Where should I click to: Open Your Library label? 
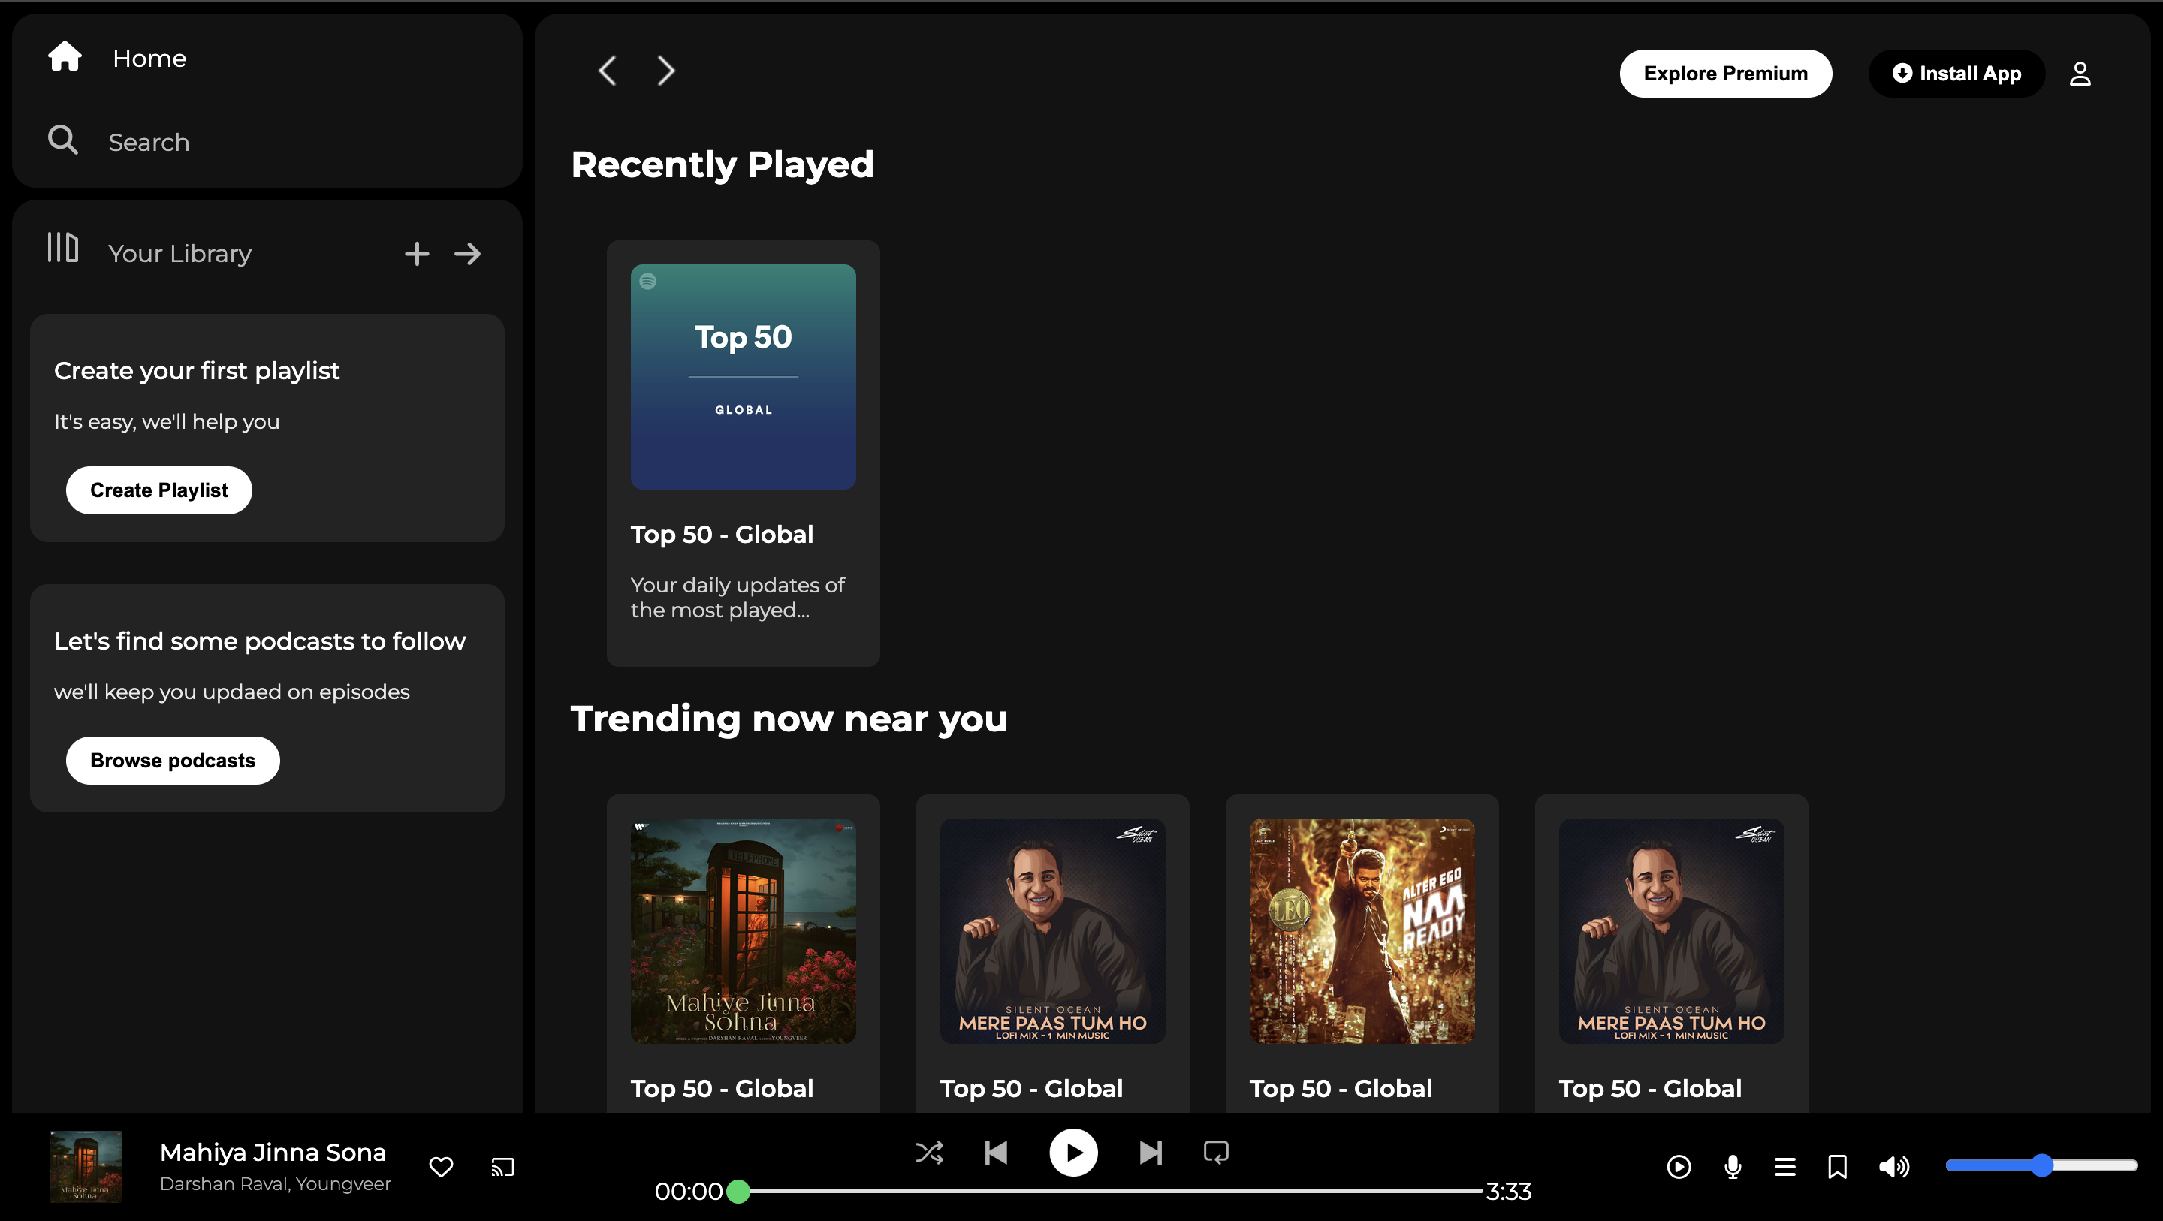point(179,254)
